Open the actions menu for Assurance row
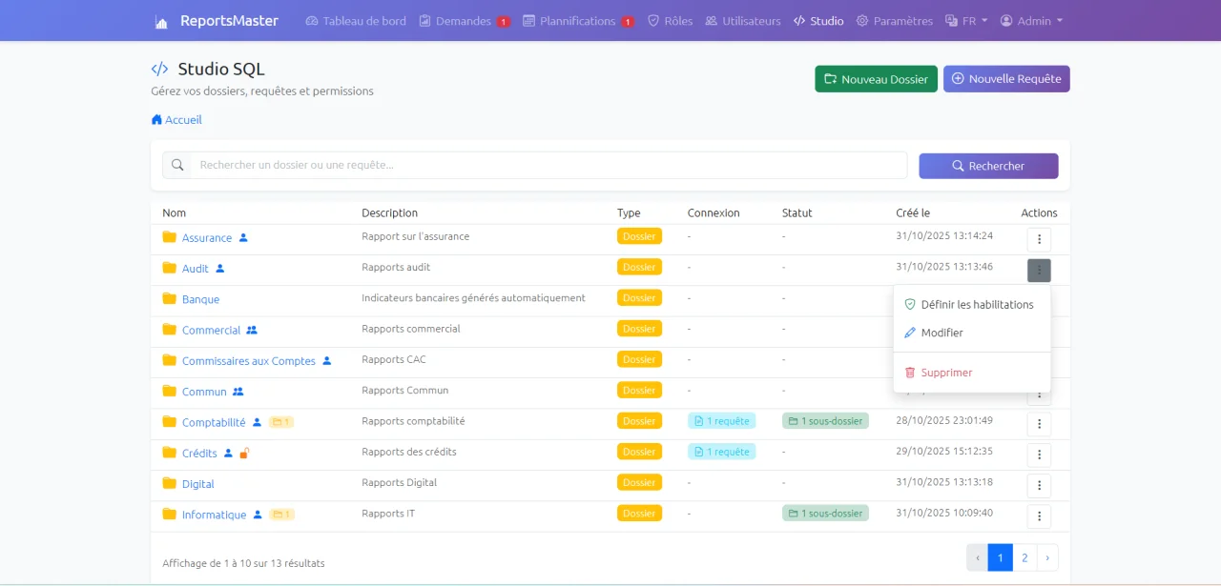 click(1039, 239)
